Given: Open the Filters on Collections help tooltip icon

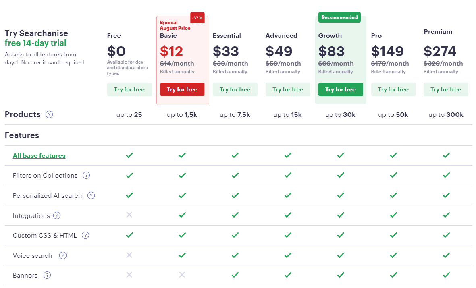Looking at the screenshot, I should 86,175.
